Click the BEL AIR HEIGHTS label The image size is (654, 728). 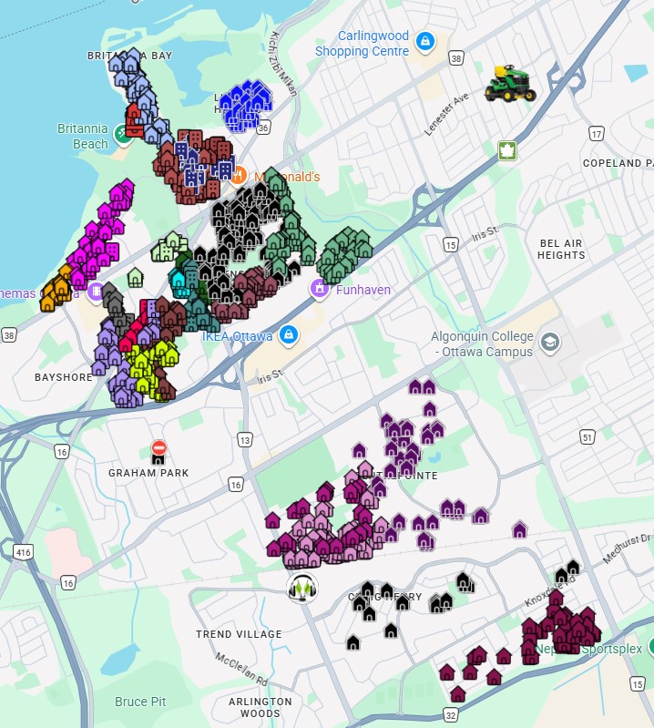[x=561, y=250]
